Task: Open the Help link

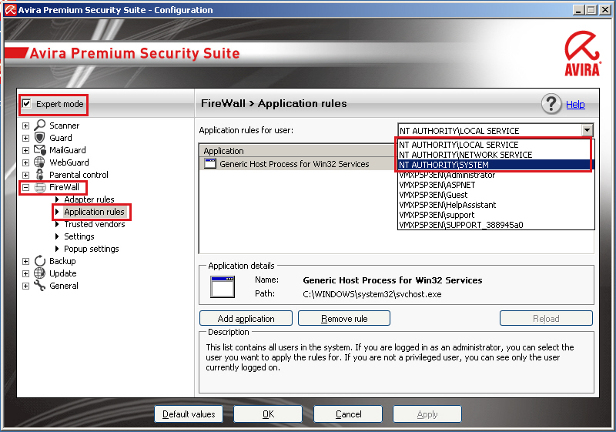Action: [575, 105]
